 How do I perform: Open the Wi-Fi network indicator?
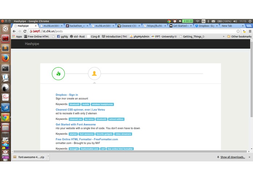[198, 21]
